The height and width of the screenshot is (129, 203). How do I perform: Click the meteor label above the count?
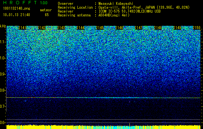click(x=46, y=10)
